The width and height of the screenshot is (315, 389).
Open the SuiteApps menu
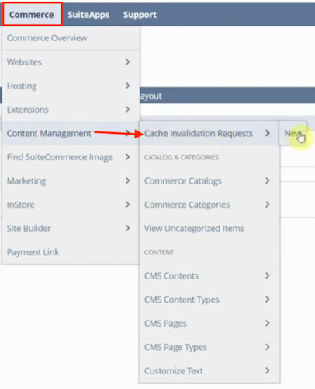click(x=88, y=15)
